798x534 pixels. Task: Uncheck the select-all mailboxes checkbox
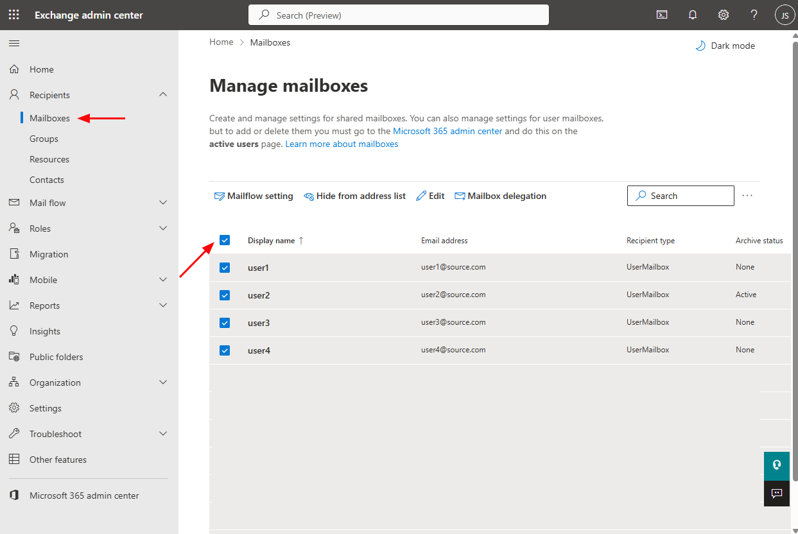pos(225,240)
